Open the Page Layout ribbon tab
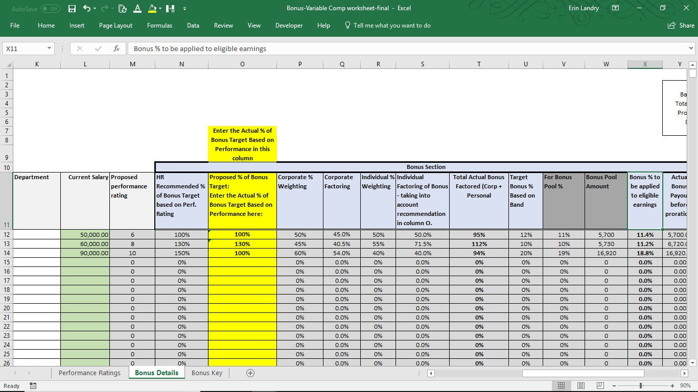 click(x=115, y=25)
